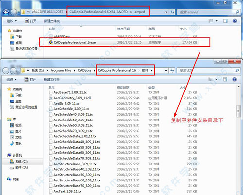Click Back arrow in BIN window
The height and width of the screenshot is (195, 243).
[6, 71]
